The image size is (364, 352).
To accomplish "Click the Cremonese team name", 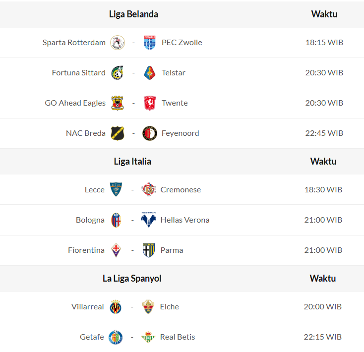I will pyautogui.click(x=181, y=190).
